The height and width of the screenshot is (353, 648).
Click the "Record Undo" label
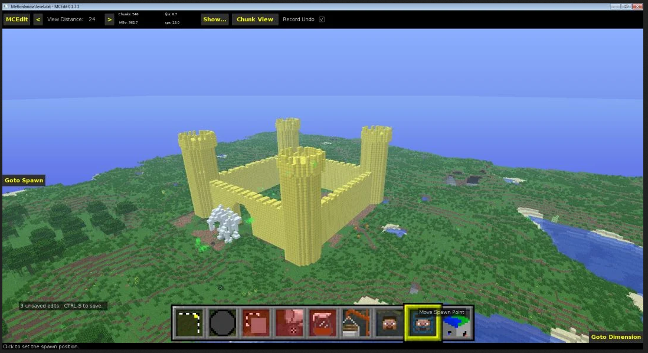point(299,19)
